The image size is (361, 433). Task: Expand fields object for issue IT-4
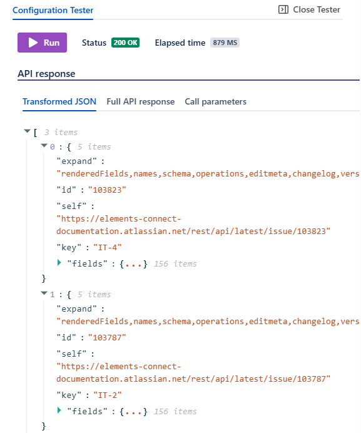(x=59, y=262)
